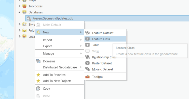Click the map view at left edge

pos(7,50)
